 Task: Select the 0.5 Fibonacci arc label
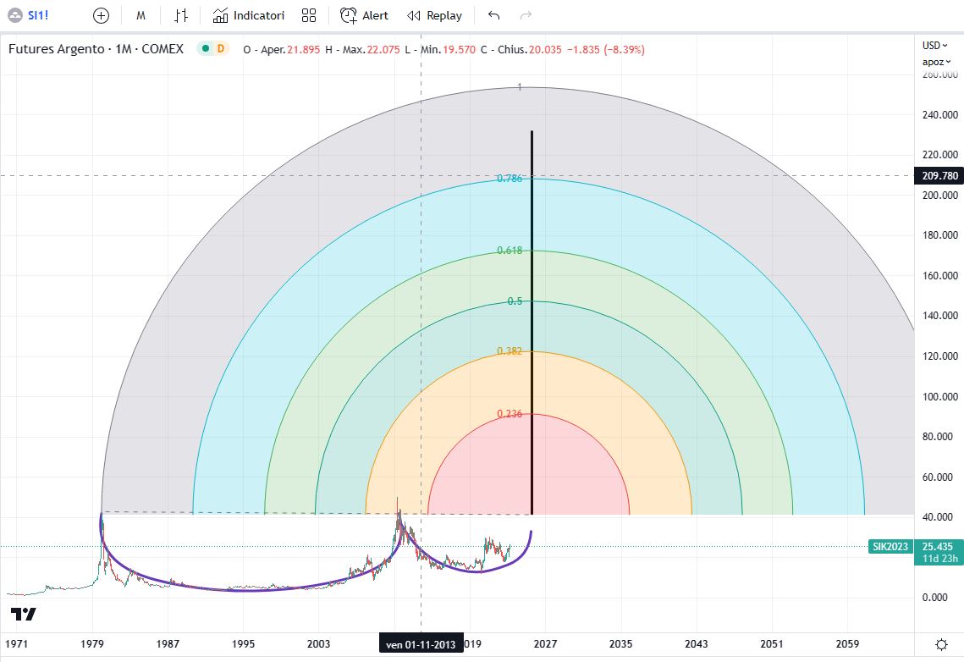pyautogui.click(x=515, y=301)
